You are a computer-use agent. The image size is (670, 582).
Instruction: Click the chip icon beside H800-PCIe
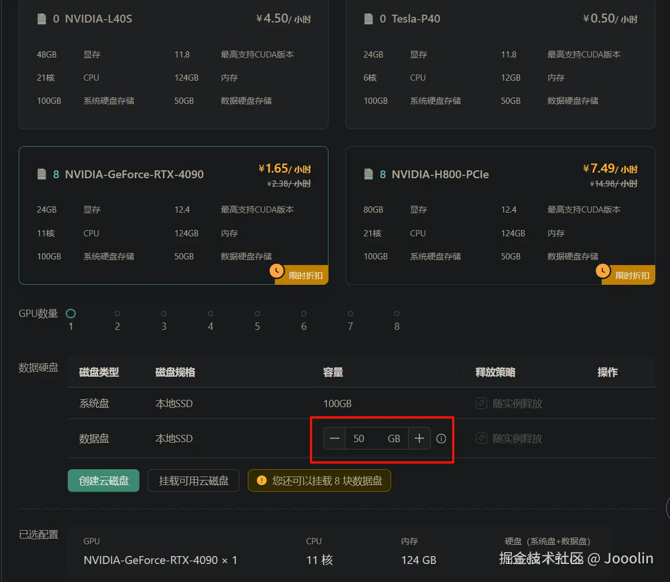click(x=369, y=174)
